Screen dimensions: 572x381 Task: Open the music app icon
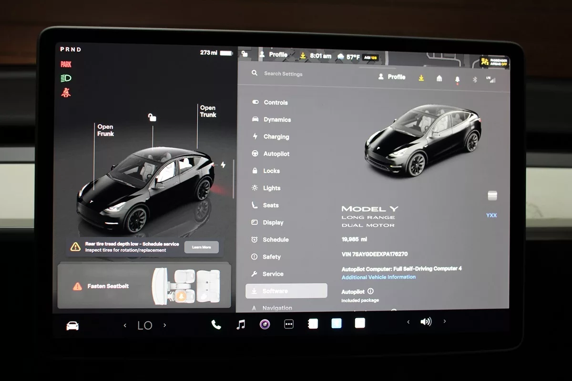pyautogui.click(x=241, y=324)
